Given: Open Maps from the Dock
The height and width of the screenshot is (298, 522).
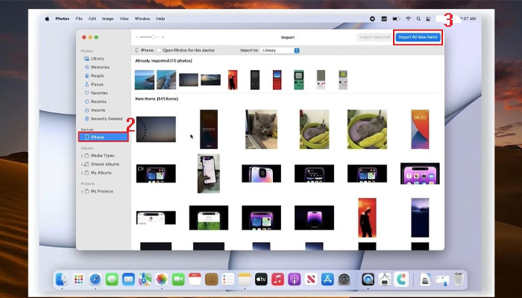Looking at the screenshot, I should pyautogui.click(x=145, y=279).
